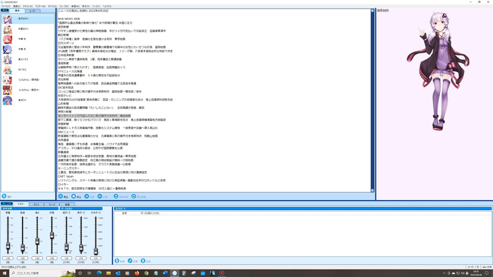The image size is (493, 277).
Task: Switch to the マスター tuning tab
Action: click(x=21, y=204)
